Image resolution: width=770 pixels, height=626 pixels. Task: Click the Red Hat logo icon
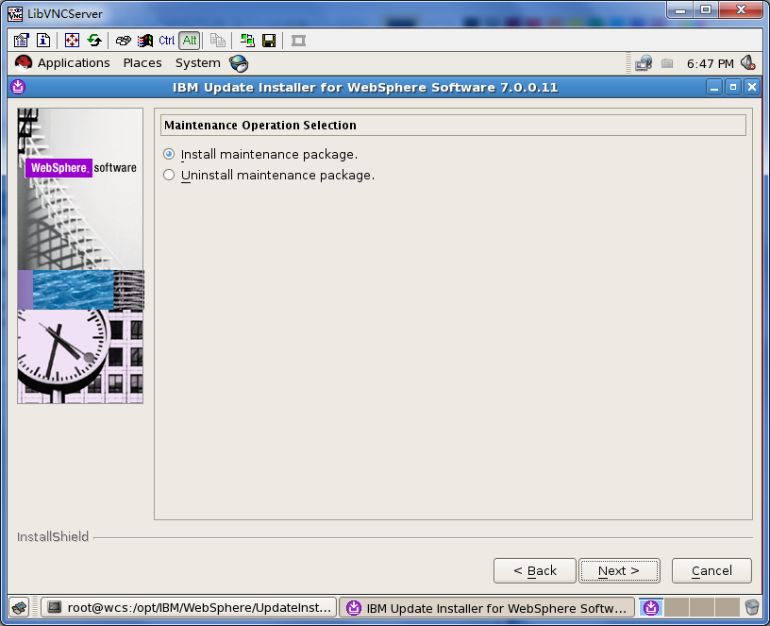tap(23, 63)
